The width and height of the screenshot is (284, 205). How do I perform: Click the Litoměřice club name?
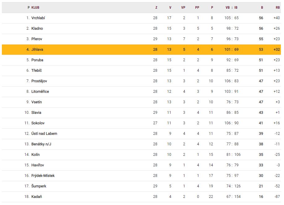40,92
